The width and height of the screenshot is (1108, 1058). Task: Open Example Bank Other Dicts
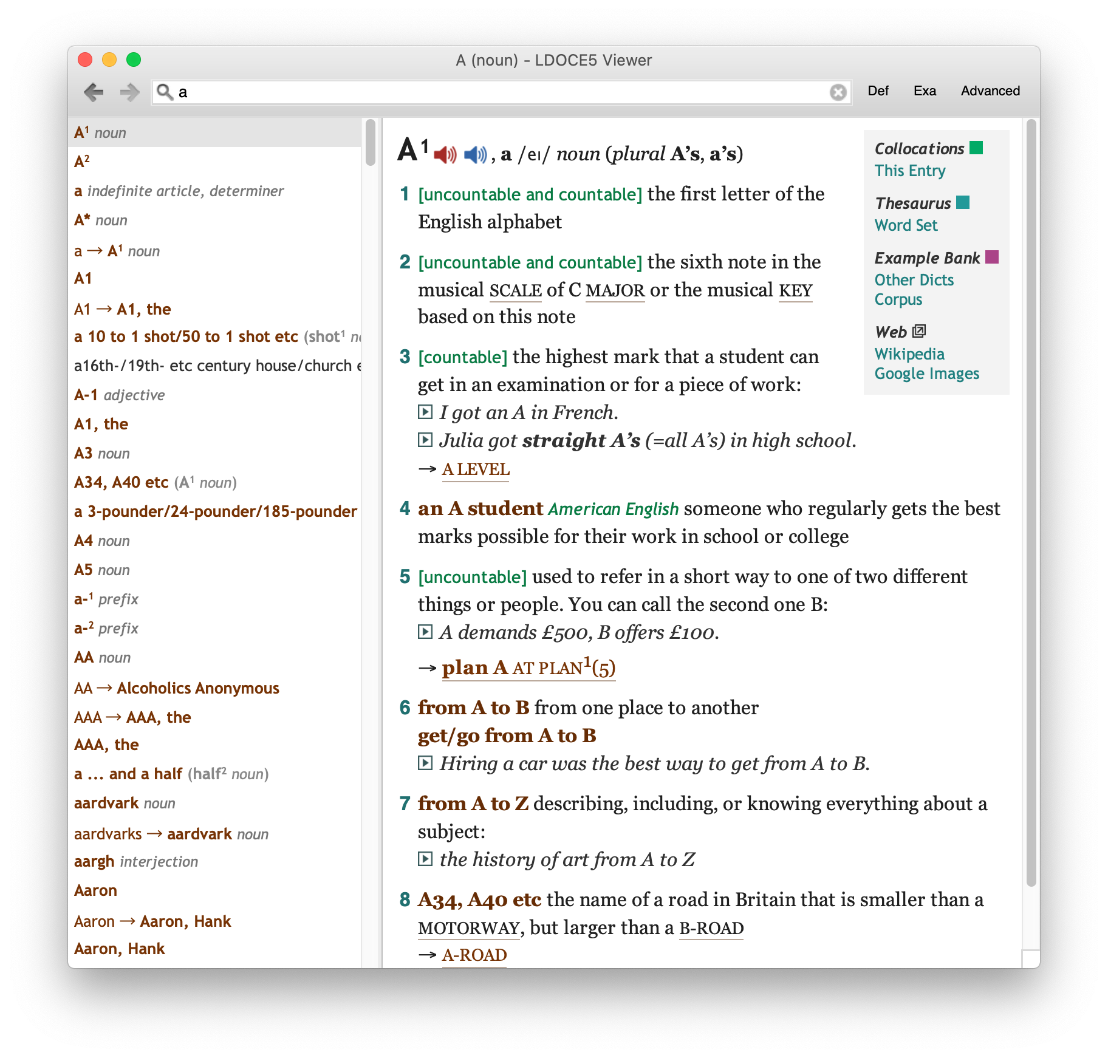pyautogui.click(x=914, y=280)
